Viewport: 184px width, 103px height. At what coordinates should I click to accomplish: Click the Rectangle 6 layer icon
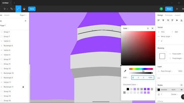pos(1,46)
